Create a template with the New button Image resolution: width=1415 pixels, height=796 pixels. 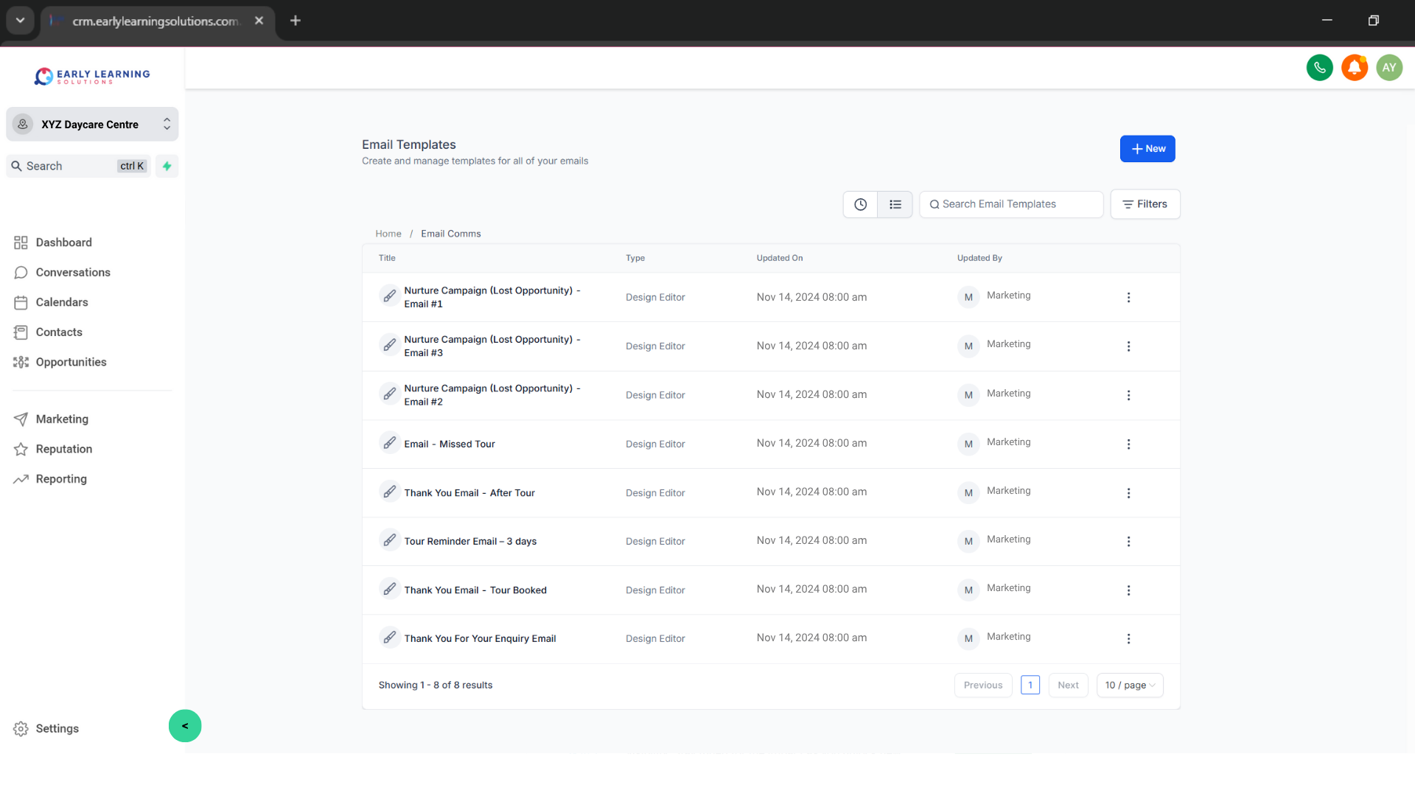tap(1147, 149)
